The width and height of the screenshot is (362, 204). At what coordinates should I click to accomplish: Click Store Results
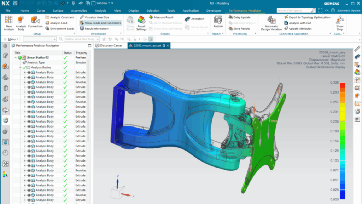pyautogui.click(x=239, y=29)
